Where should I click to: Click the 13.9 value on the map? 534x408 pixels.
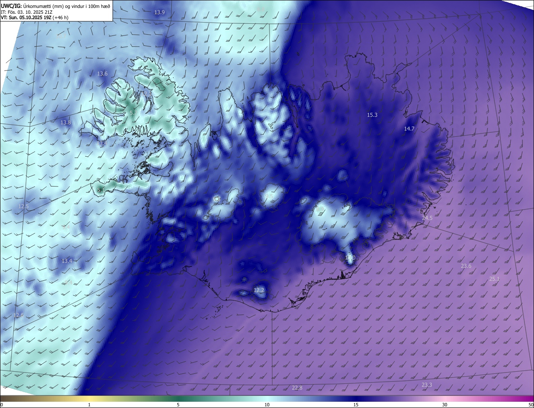click(x=159, y=13)
